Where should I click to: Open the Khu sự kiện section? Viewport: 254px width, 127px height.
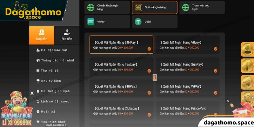(x=51, y=81)
